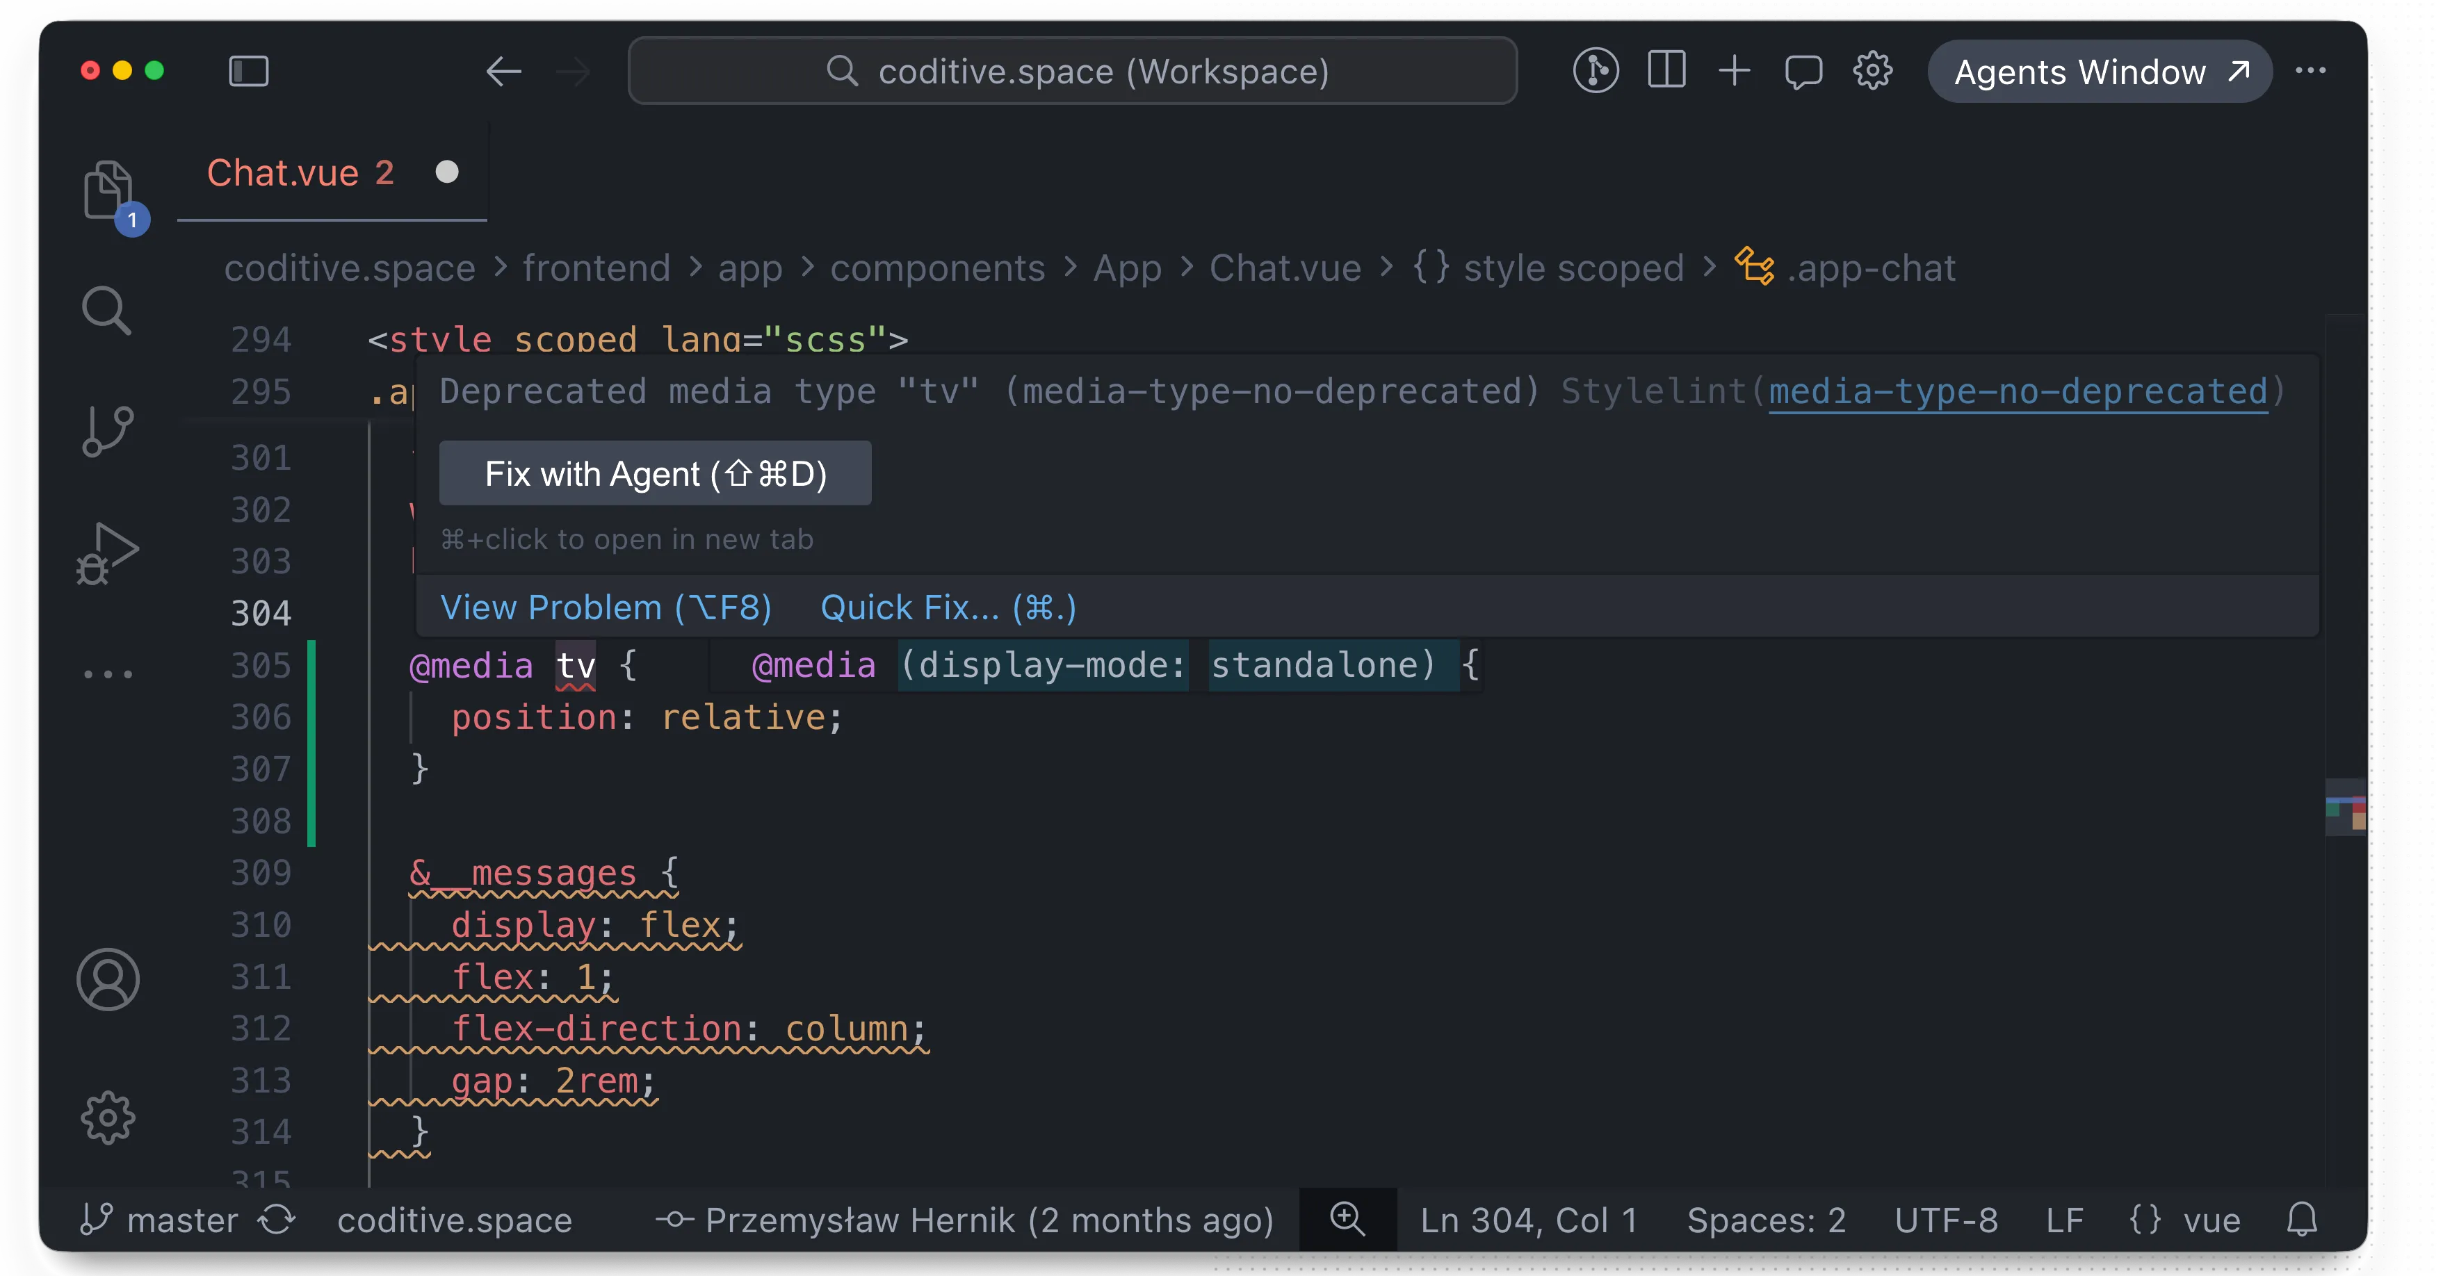Click Ln 304, Col 1 status
The height and width of the screenshot is (1276, 2443).
click(1529, 1220)
